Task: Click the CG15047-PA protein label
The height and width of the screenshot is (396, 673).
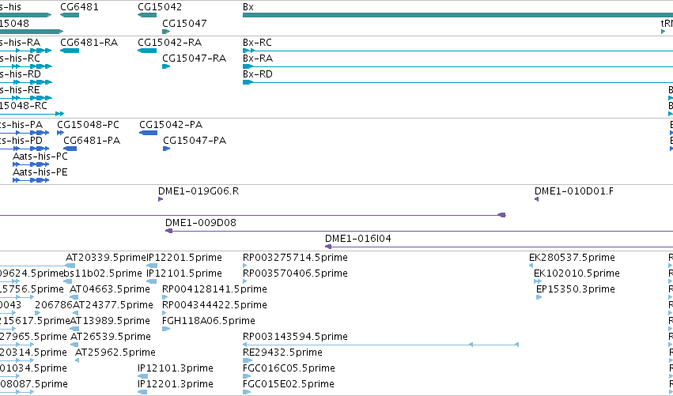Action: point(195,140)
